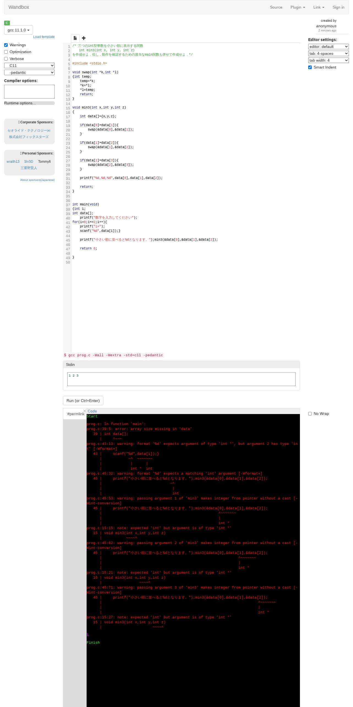Screen dimensions: 353x707
Task: Open 株式会社フィックスターズ sponsor link
Action: pos(29,137)
